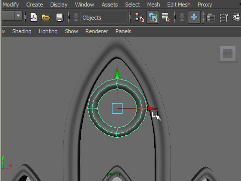
Task: Open the Display menu
Action: (x=59, y=5)
